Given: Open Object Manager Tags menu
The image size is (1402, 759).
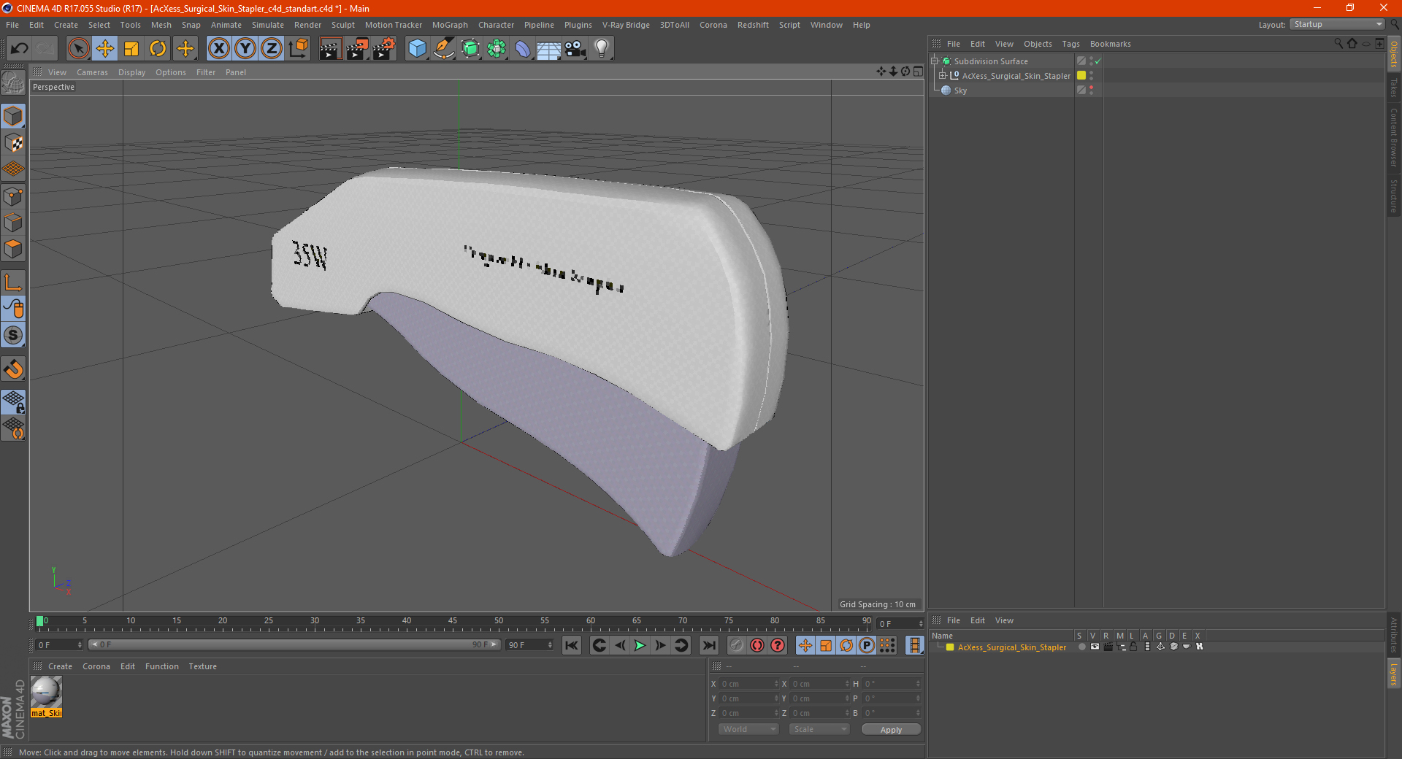Looking at the screenshot, I should tap(1070, 44).
